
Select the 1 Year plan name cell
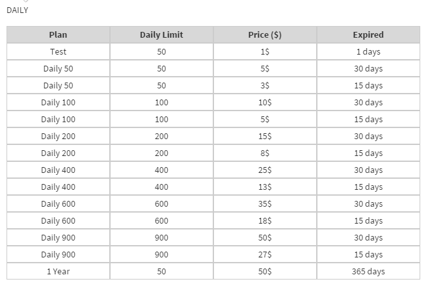58,272
